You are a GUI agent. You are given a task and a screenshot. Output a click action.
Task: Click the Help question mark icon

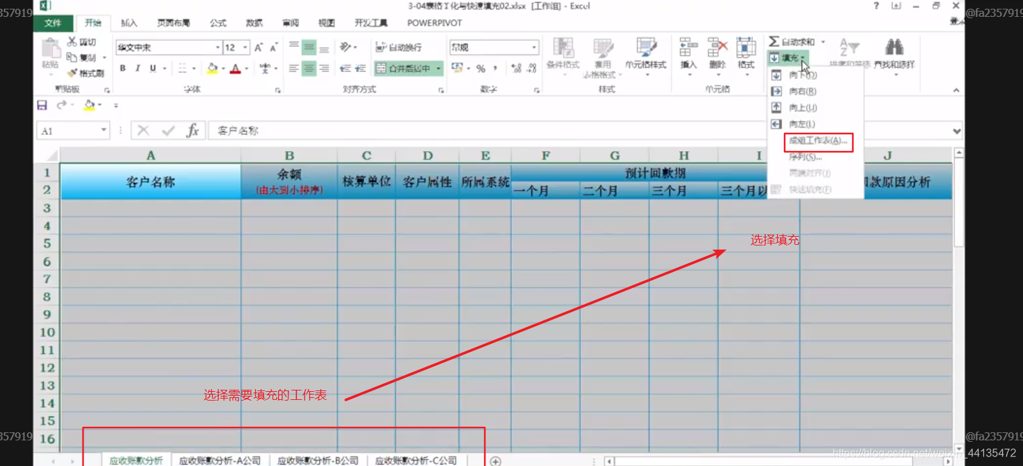[876, 6]
